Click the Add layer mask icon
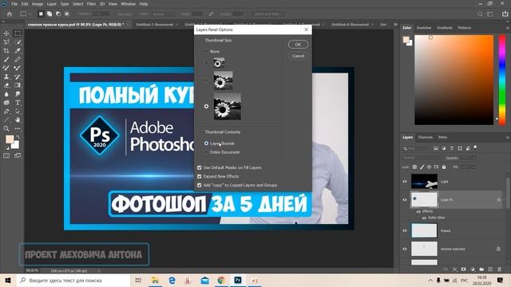The height and width of the screenshot is (287, 511). [463, 269]
